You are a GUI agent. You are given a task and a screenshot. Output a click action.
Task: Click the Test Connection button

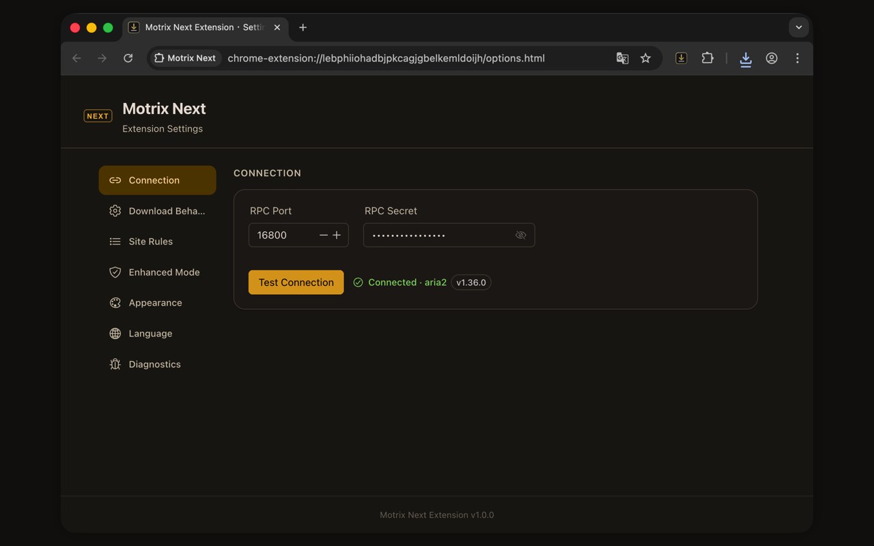pyautogui.click(x=296, y=283)
